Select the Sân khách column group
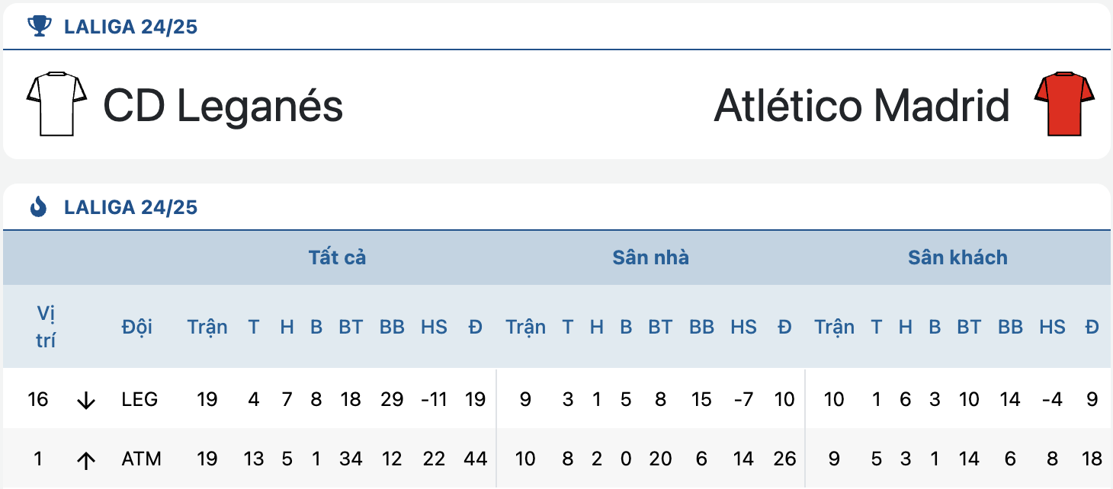Viewport: 1113px width, 489px height. 957,257
